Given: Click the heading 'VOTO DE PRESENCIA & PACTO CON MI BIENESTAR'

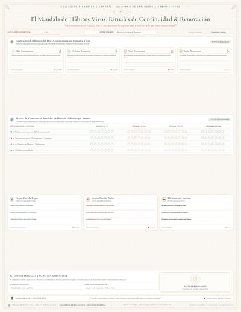Looking at the screenshot, I should pyautogui.click(x=40, y=276).
